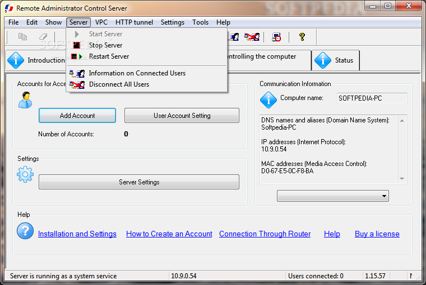This screenshot has height=285, width=426.
Task: Click the Disconnect All Users menu icon
Action: click(77, 84)
